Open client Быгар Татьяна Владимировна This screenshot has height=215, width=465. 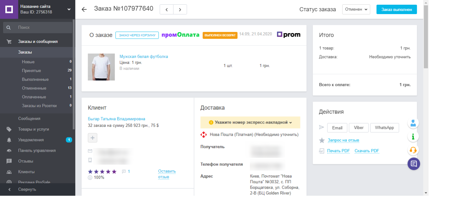(x=117, y=119)
